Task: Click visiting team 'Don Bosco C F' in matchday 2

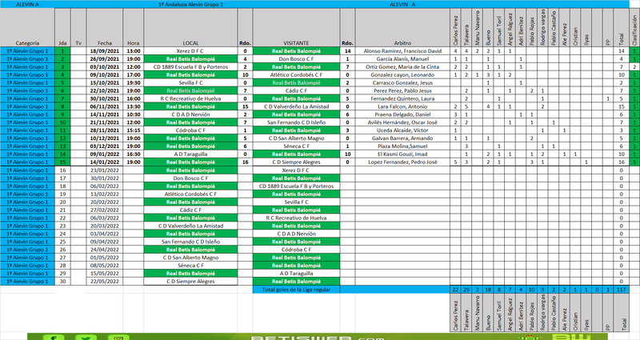Action: tap(296, 58)
